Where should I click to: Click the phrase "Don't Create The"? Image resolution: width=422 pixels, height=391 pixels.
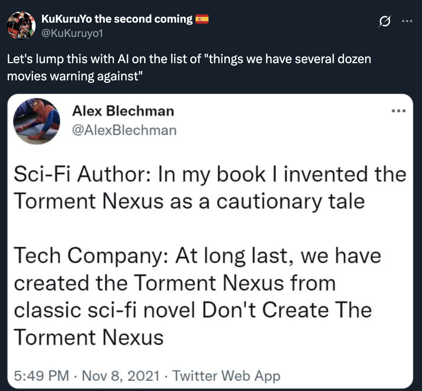(x=286, y=310)
